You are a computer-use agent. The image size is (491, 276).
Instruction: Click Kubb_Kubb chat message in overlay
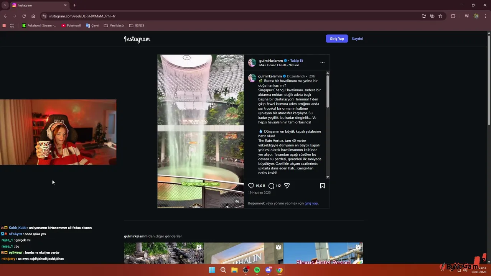46,228
